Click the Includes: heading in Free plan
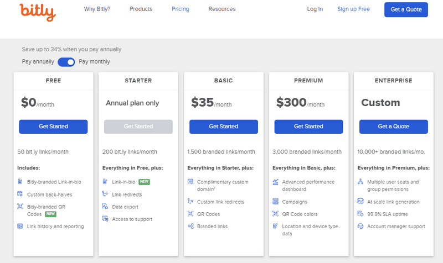The image size is (443, 263). [29, 168]
